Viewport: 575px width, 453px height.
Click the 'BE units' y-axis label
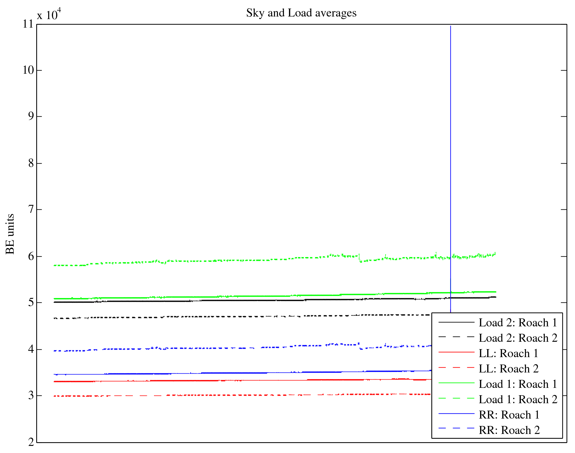(x=10, y=234)
